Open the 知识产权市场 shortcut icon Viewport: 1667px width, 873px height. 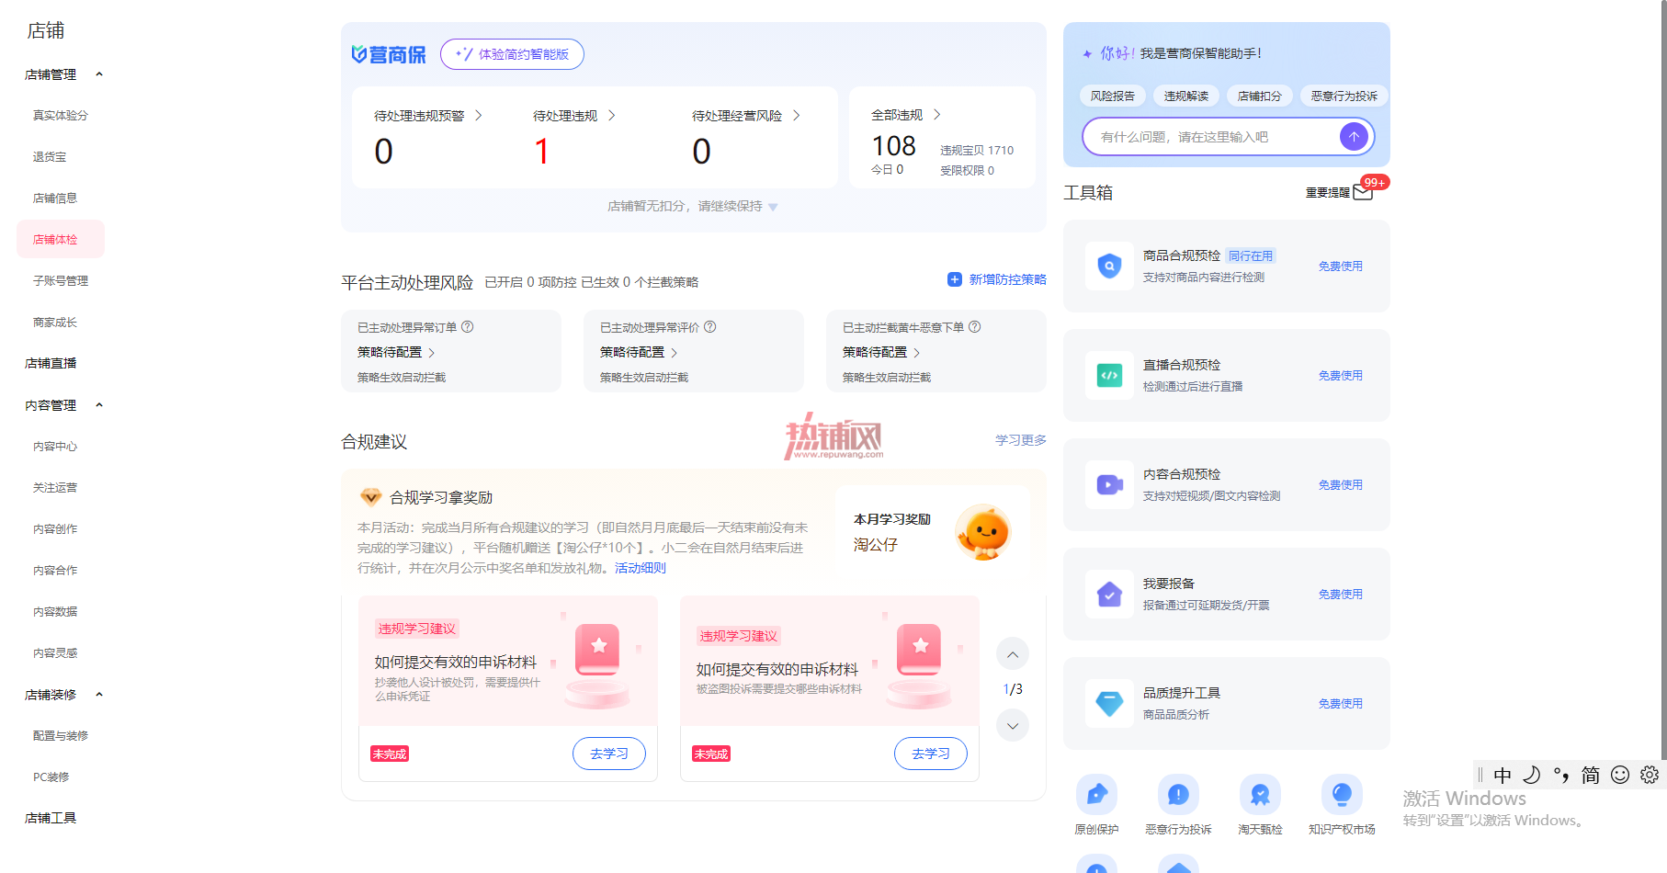1342,795
